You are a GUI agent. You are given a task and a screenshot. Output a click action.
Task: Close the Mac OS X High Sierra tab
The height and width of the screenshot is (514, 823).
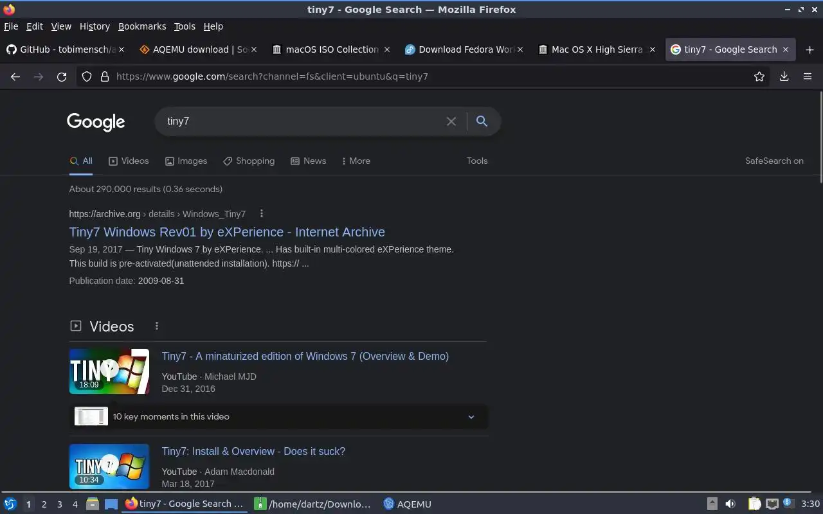click(653, 49)
